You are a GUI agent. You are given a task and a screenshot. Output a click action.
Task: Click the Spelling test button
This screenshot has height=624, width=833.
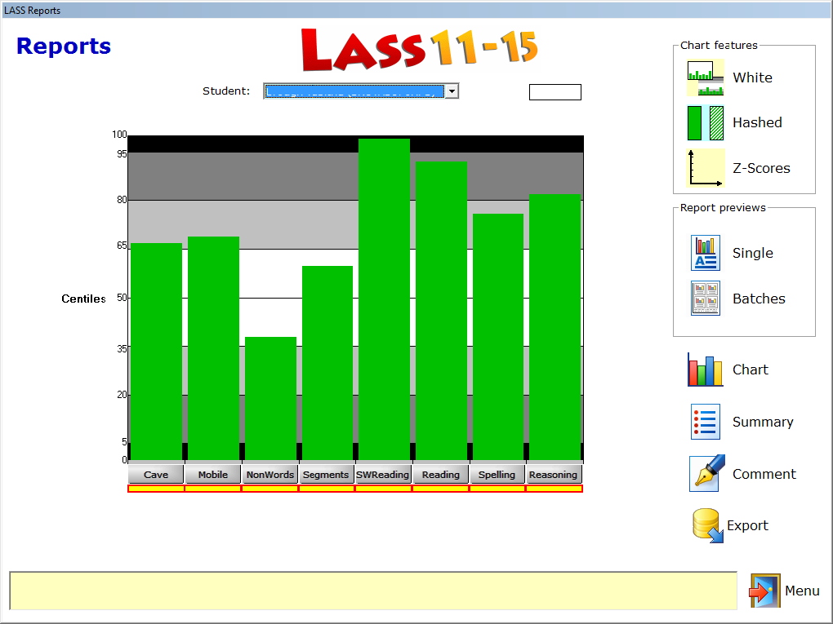(x=497, y=475)
